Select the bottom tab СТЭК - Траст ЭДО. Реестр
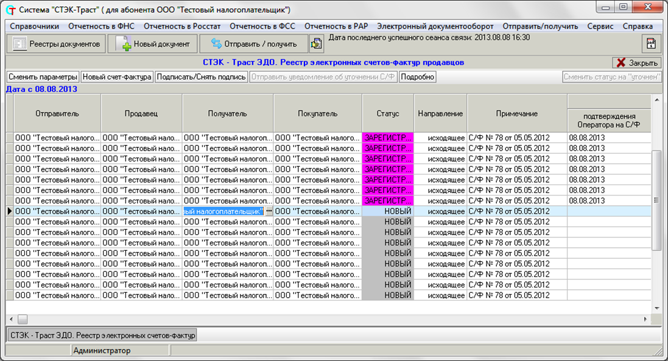This screenshot has width=668, height=361. coord(103,335)
